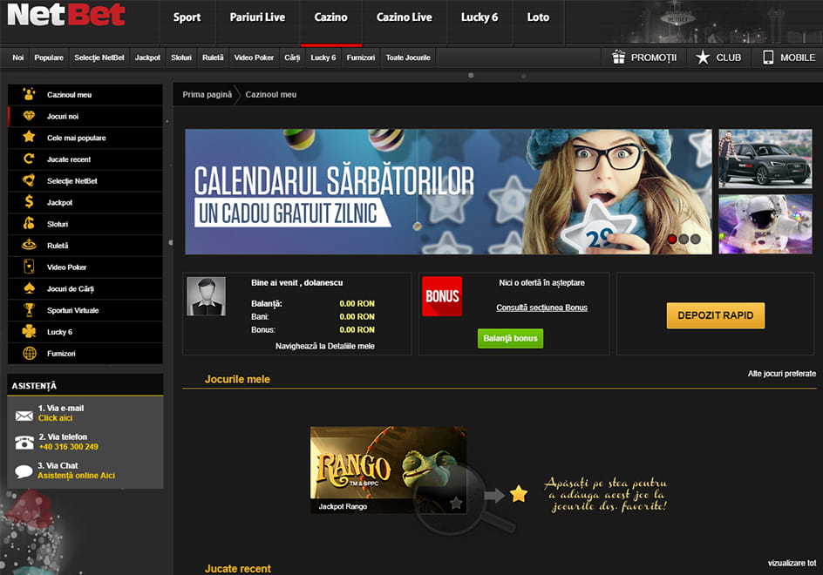Click the phone number +40 316 300 249

(69, 446)
